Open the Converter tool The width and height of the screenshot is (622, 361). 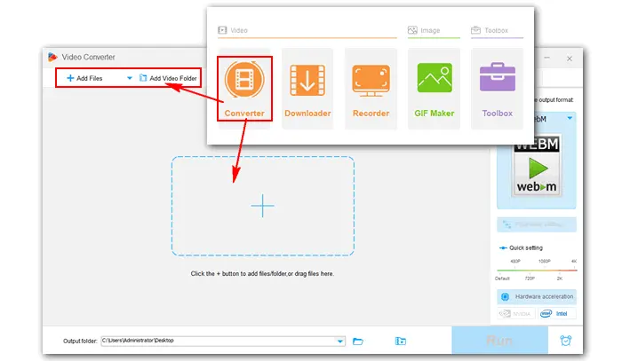(x=244, y=89)
